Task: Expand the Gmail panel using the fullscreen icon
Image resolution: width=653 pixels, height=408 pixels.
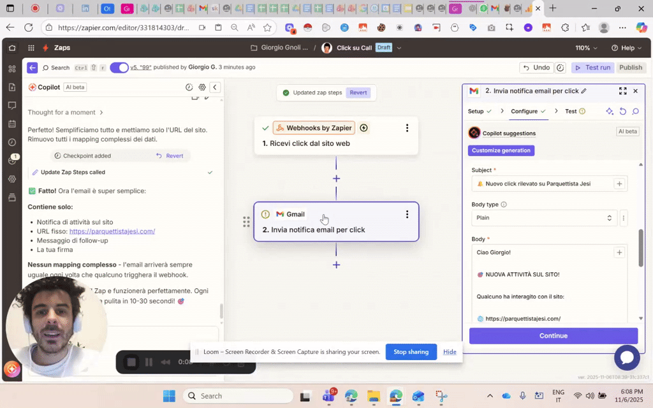Action: click(x=622, y=91)
